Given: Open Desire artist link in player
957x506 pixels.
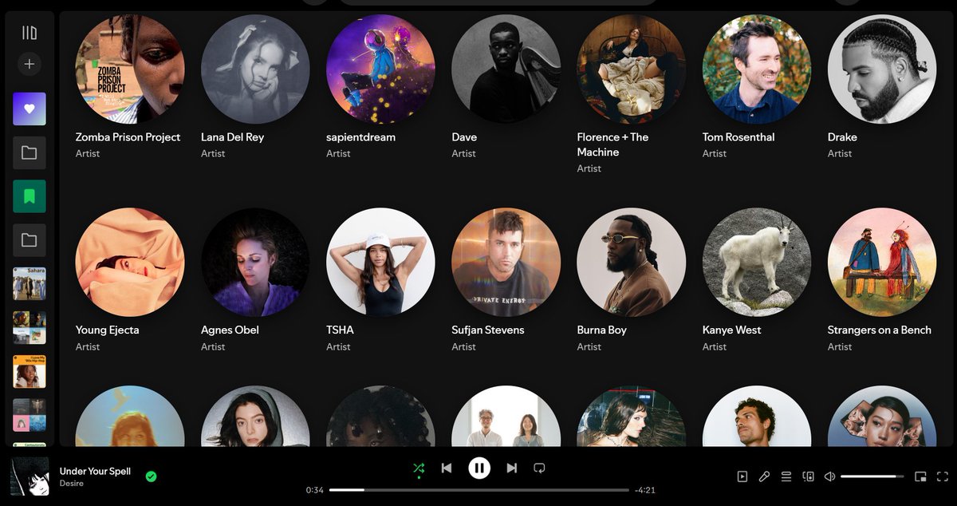Looking at the screenshot, I should [x=72, y=484].
